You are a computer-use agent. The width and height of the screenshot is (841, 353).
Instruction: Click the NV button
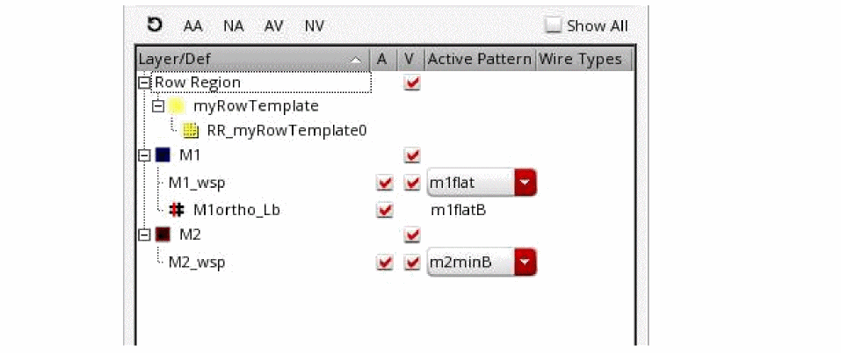click(x=314, y=26)
